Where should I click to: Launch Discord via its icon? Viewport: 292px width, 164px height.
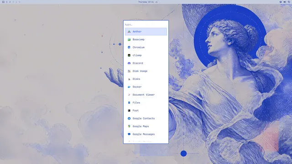[x=129, y=63]
